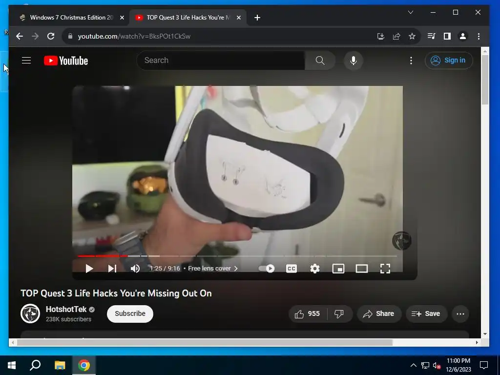Screen dimensions: 500x375
Task: Start voice search with the microphone
Action: (x=354, y=60)
